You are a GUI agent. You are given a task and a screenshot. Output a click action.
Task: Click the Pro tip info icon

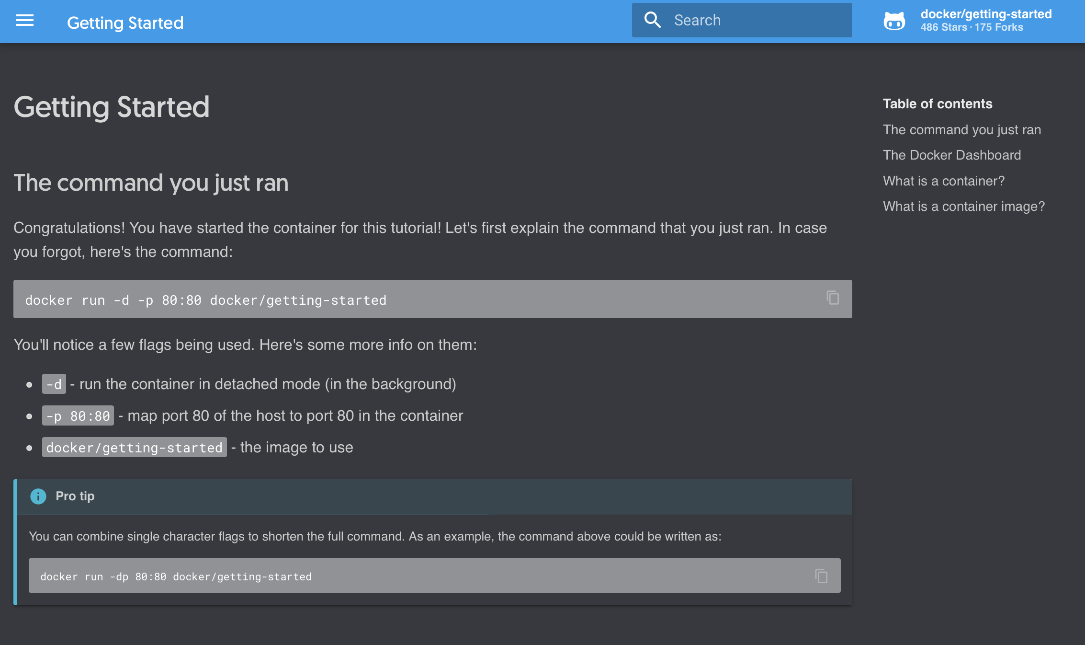[x=38, y=496]
